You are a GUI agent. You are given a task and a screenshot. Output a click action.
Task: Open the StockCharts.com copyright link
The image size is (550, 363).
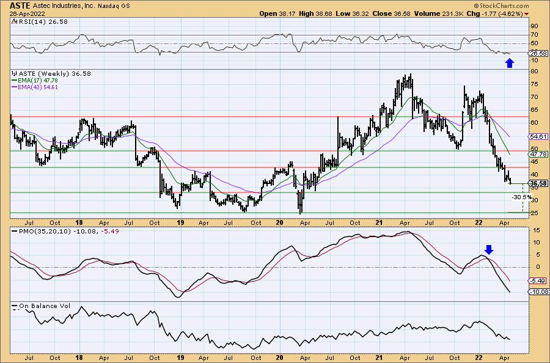(x=501, y=5)
